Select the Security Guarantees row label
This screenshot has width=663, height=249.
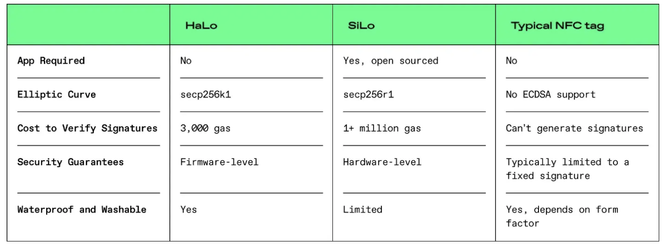click(x=70, y=162)
